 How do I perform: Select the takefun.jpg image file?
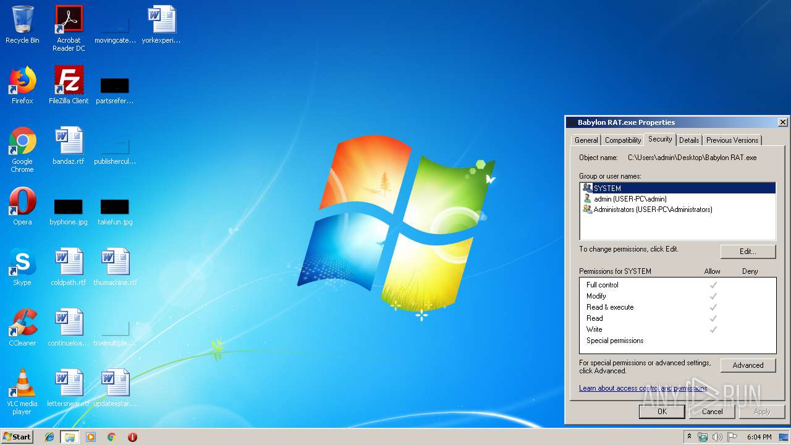115,211
